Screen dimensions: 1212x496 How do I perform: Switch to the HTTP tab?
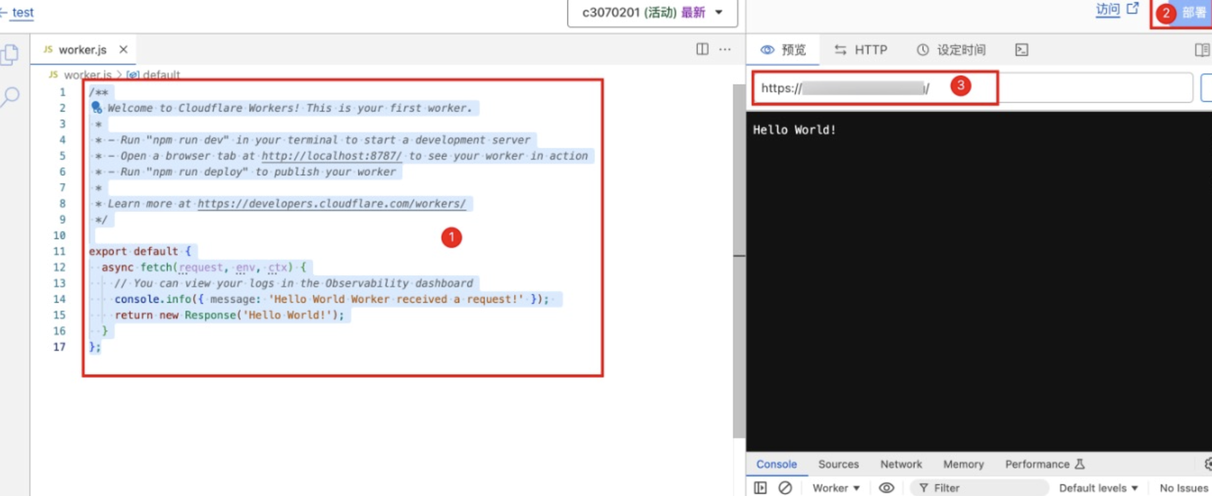click(x=861, y=50)
